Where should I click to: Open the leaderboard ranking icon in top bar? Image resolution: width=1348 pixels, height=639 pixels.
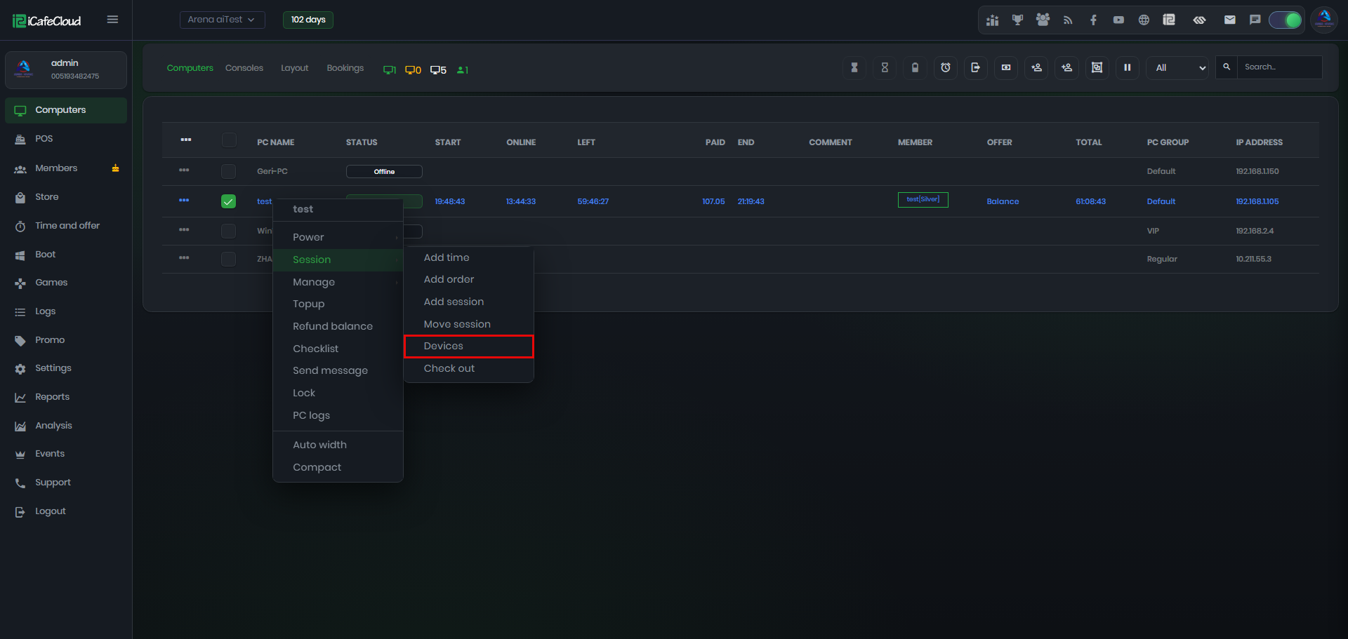992,20
